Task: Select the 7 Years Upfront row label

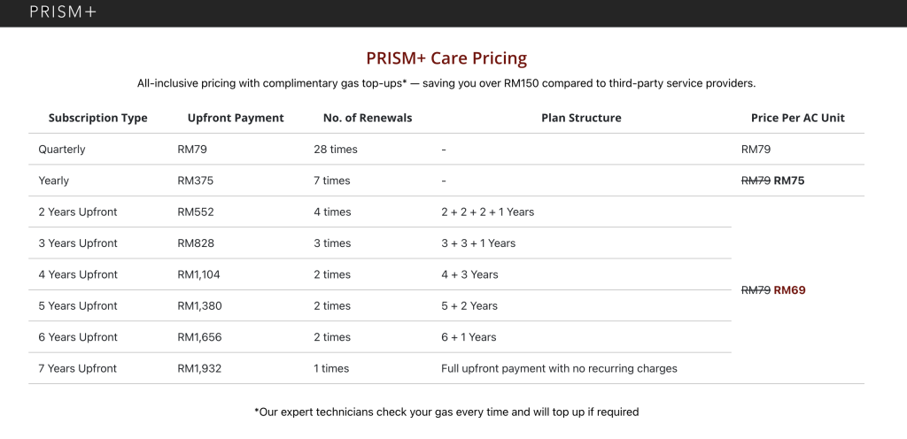Action: [78, 368]
